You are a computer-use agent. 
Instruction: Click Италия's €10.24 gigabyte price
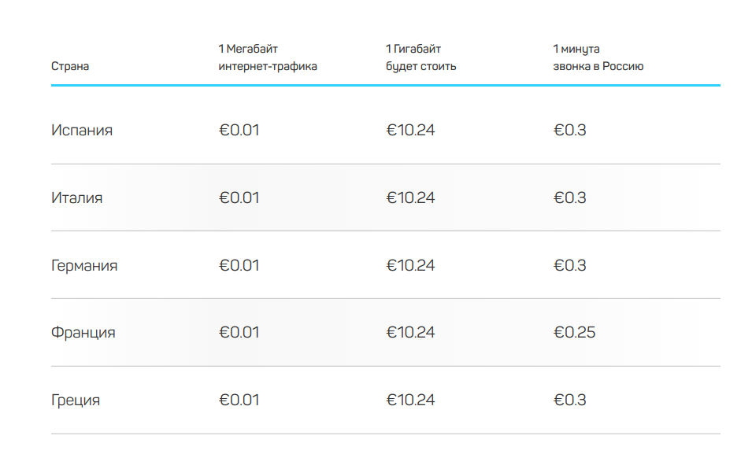pos(410,198)
